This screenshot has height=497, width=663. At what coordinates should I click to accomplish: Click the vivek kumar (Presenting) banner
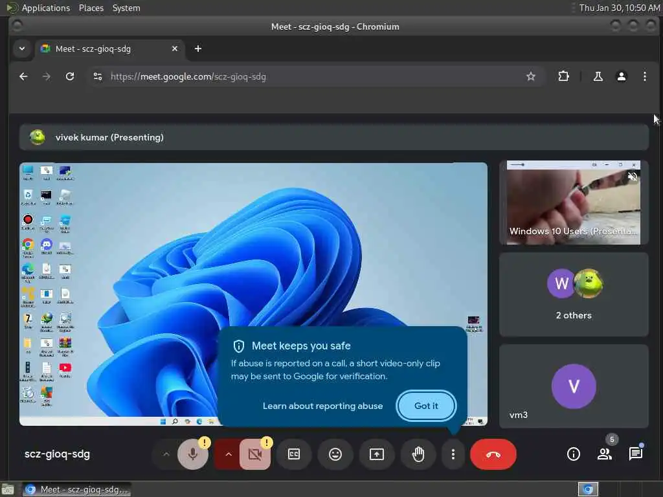click(334, 137)
